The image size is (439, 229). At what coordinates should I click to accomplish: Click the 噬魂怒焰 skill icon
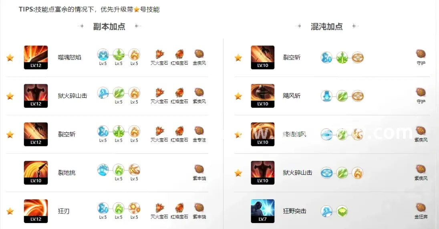[x=36, y=57]
